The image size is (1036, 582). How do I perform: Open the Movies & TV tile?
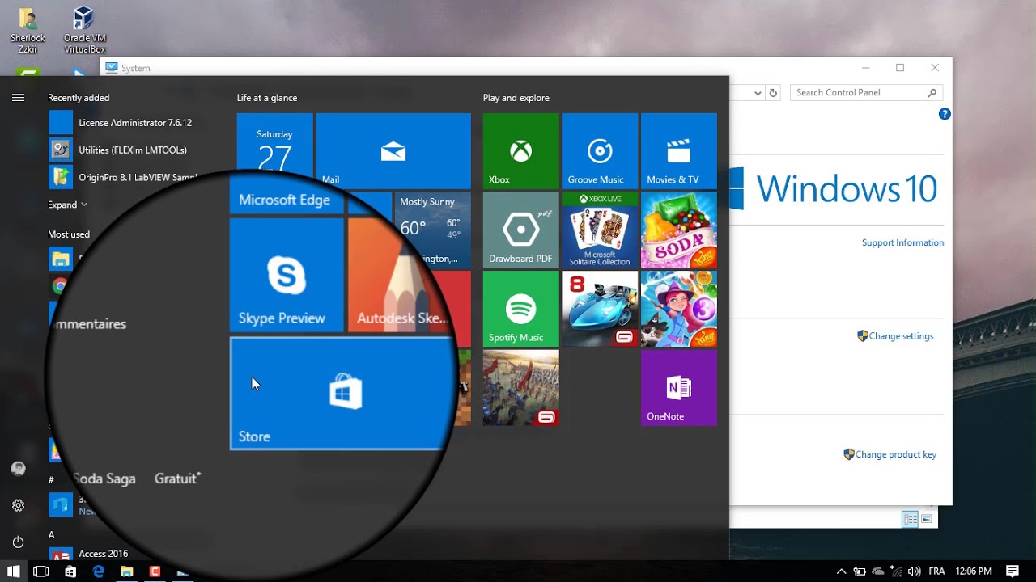point(678,151)
